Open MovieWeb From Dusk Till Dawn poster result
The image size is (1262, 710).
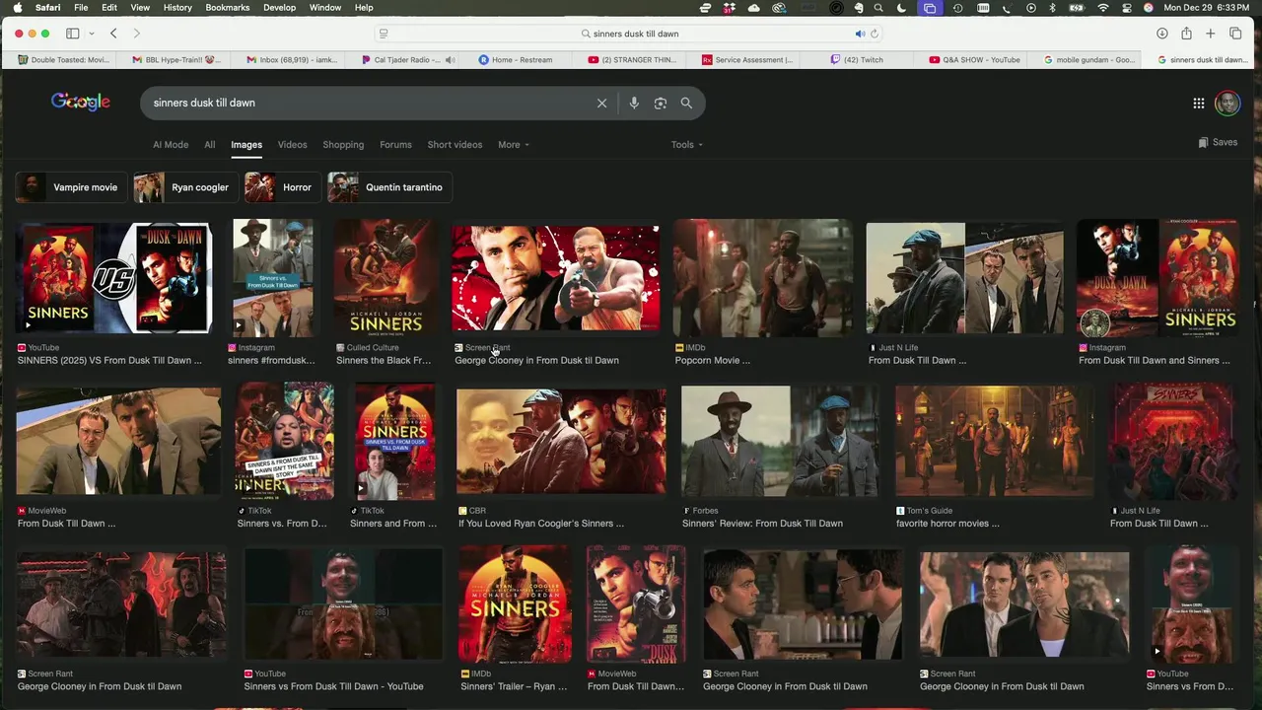[636, 604]
